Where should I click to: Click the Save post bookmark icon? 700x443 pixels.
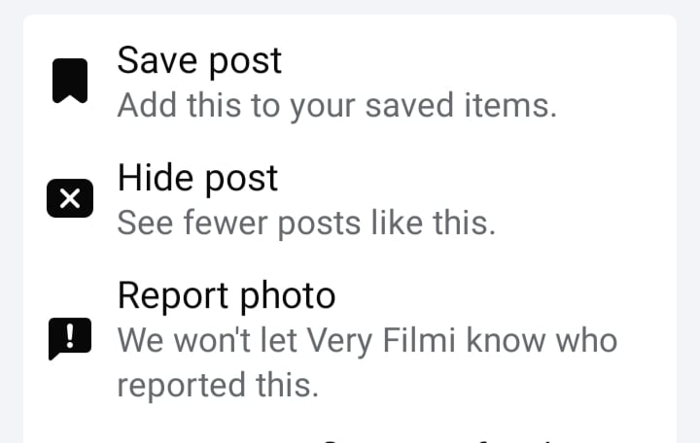click(70, 81)
